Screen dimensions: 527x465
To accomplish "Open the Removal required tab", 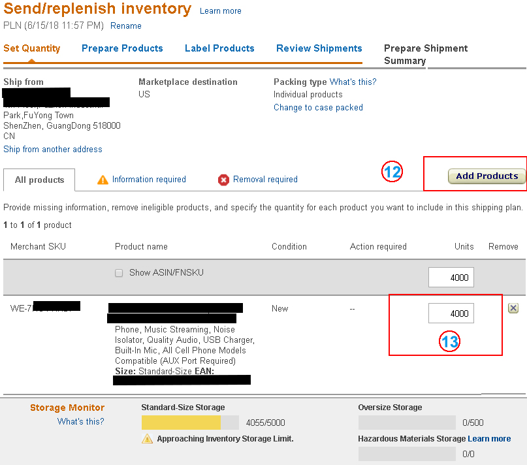I will [x=265, y=180].
